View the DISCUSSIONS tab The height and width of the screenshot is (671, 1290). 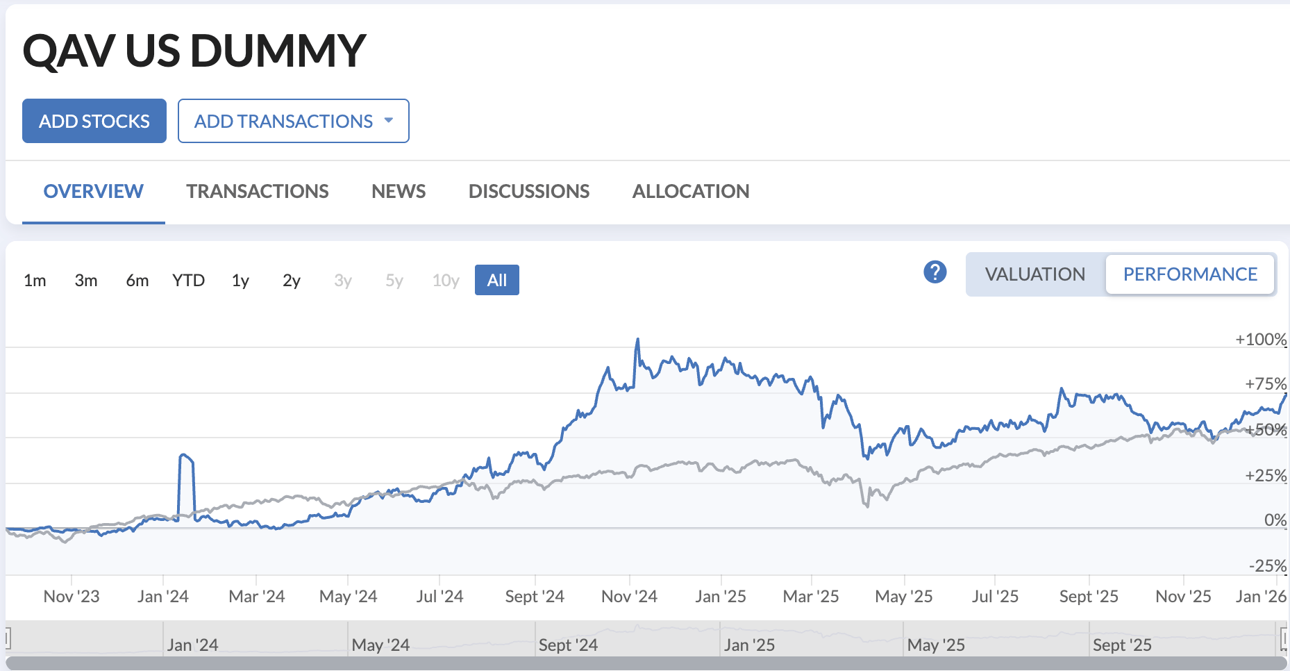coord(529,191)
